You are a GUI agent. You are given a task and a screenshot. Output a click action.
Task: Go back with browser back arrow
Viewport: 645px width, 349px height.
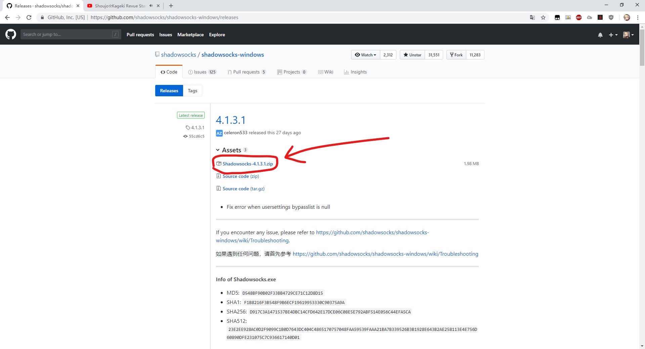tap(7, 17)
